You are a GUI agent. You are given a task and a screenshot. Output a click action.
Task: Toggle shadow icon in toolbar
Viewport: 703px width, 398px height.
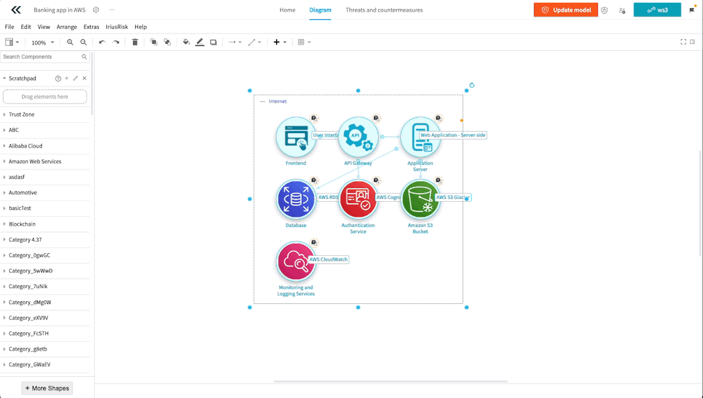point(214,42)
